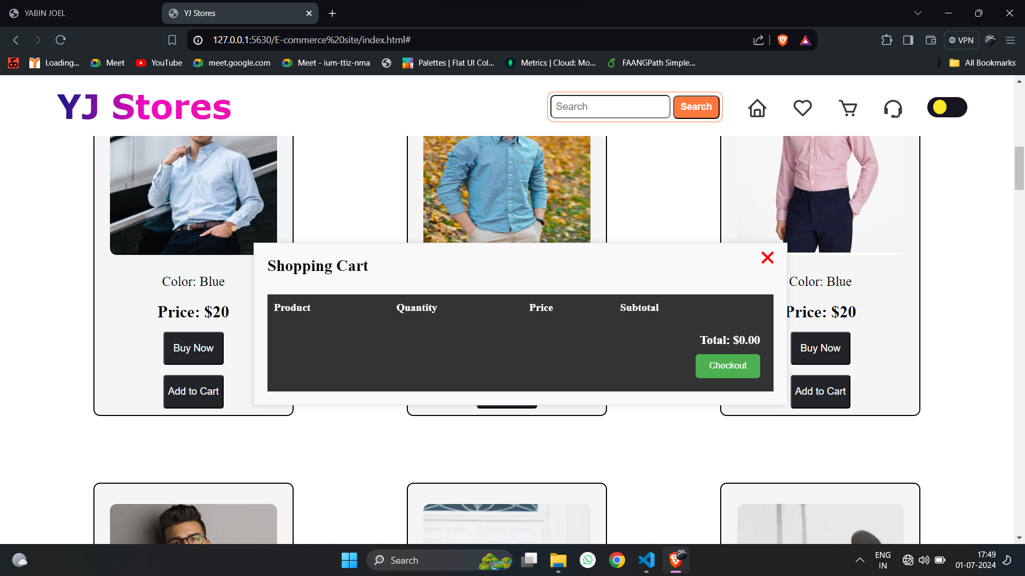Image resolution: width=1025 pixels, height=576 pixels.
Task: Close the Shopping Cart popup
Action: [x=767, y=258]
